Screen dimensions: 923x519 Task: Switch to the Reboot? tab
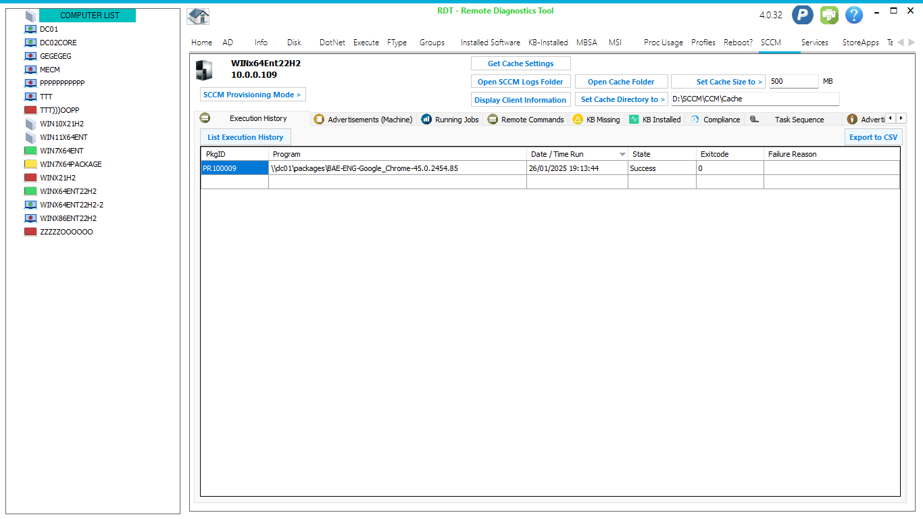click(738, 42)
